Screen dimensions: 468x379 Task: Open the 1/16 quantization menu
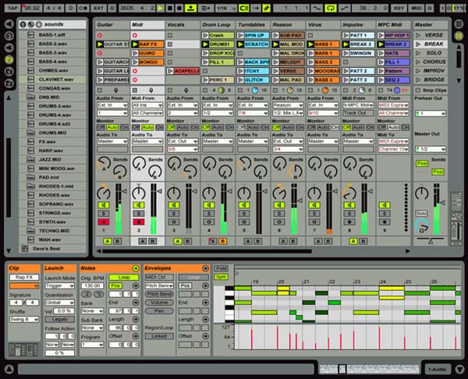pos(225,8)
